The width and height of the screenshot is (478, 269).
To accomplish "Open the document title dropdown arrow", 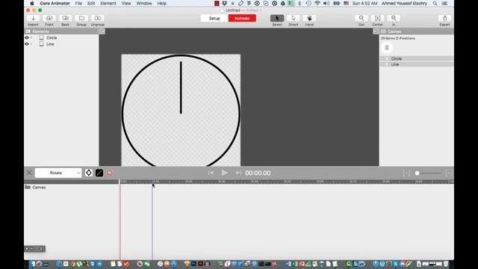I will point(261,10).
